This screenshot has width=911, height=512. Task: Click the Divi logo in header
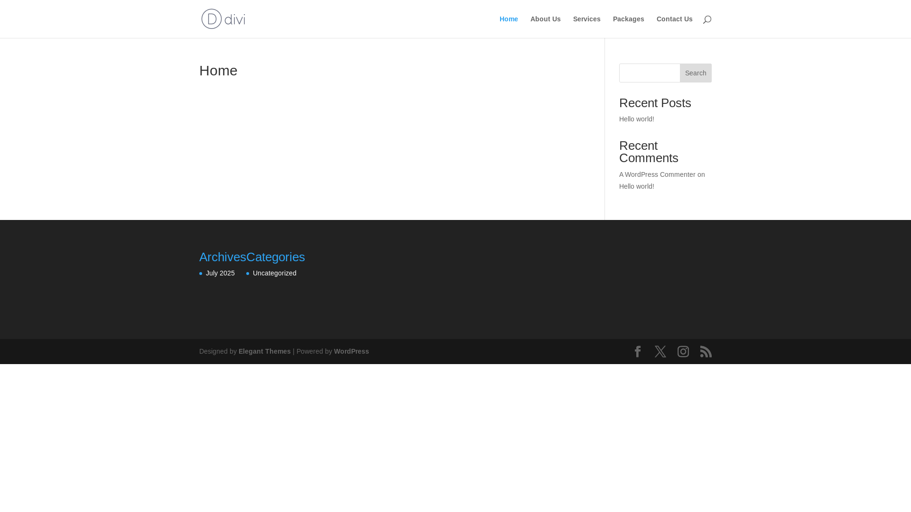tap(223, 19)
